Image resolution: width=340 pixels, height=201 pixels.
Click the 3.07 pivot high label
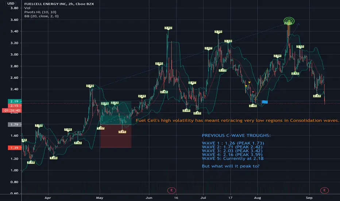[x=208, y=48]
